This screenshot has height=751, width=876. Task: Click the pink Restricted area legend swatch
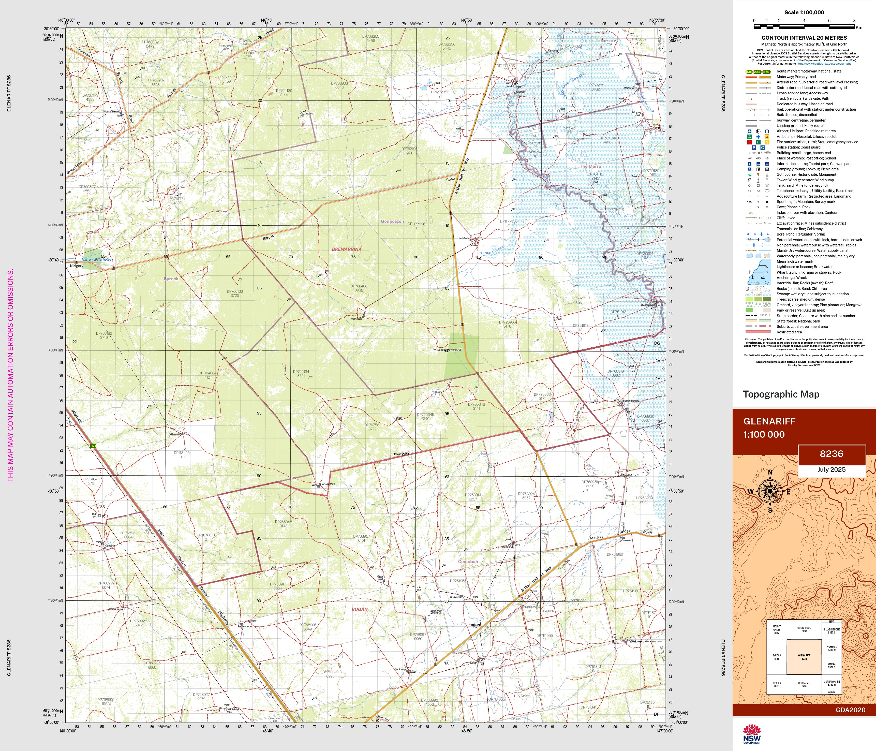[758, 332]
